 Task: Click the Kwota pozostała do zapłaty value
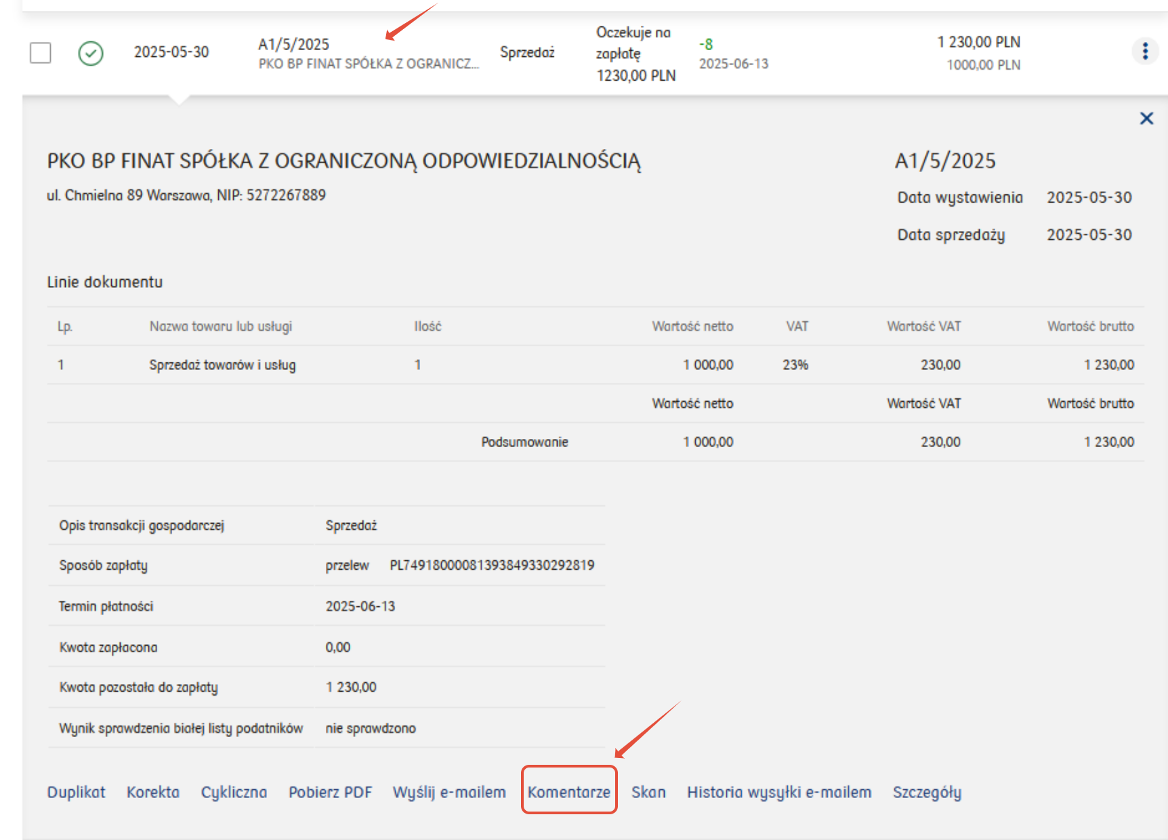click(350, 687)
